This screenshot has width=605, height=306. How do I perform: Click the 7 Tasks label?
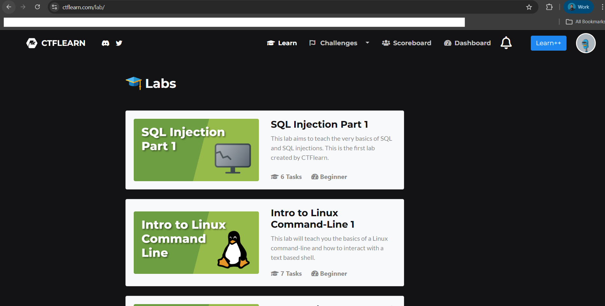[291, 274]
